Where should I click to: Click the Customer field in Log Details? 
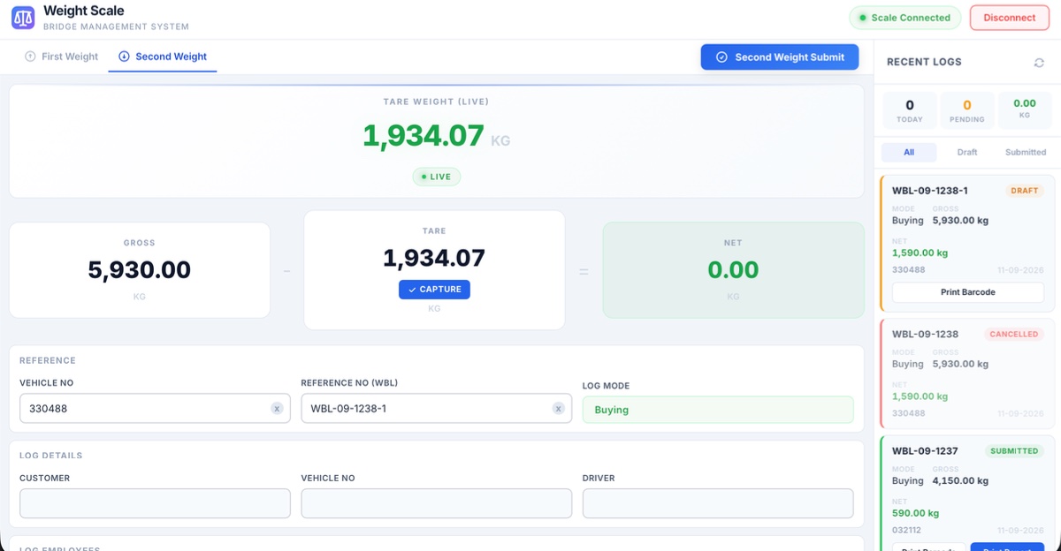[155, 503]
